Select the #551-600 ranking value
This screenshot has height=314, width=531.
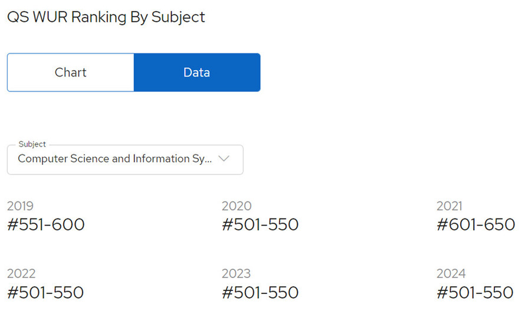[x=46, y=224]
